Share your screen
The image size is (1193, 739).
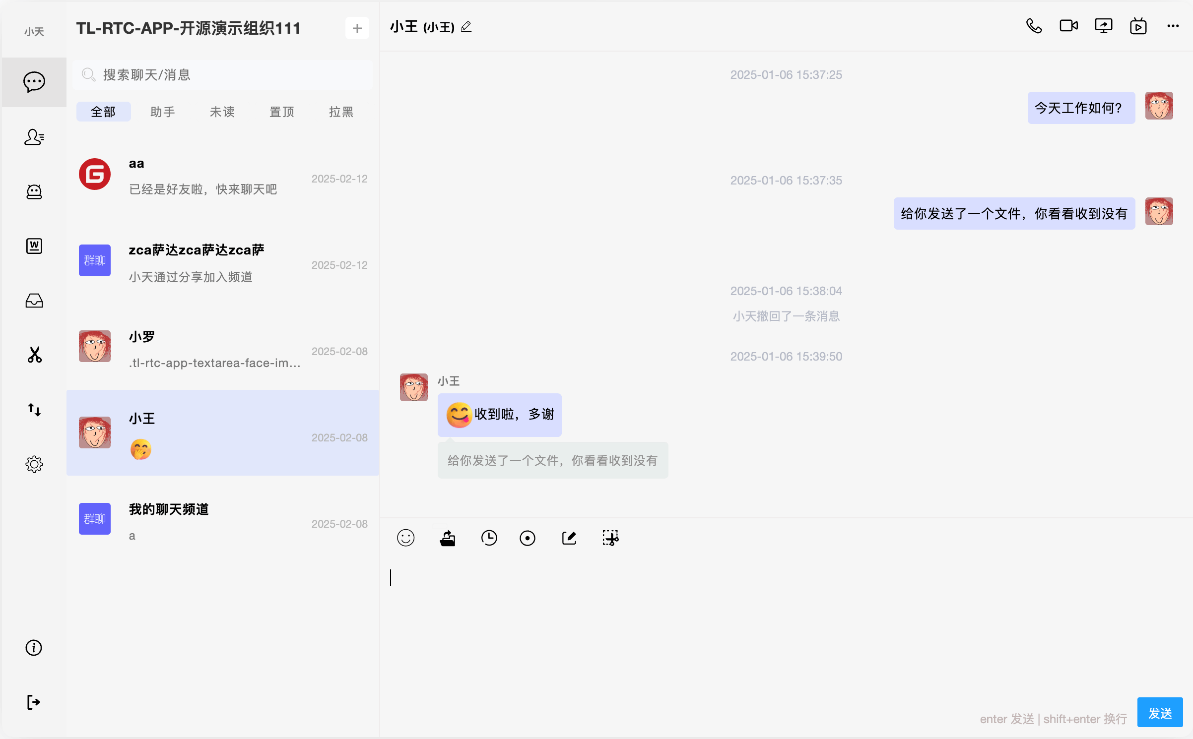point(1103,26)
